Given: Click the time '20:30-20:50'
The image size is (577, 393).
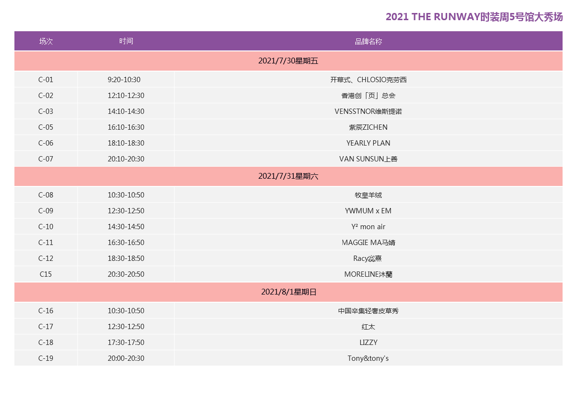Looking at the screenshot, I should coord(126,274).
